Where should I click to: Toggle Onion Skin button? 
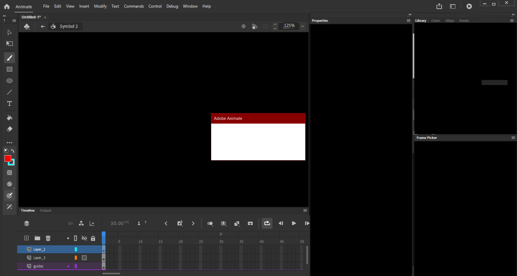(210, 223)
